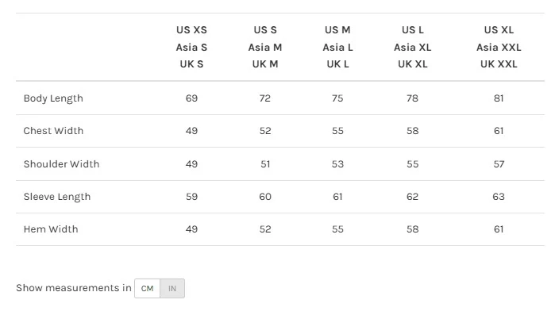Switch measurements to IN
555x315 pixels.
point(172,289)
